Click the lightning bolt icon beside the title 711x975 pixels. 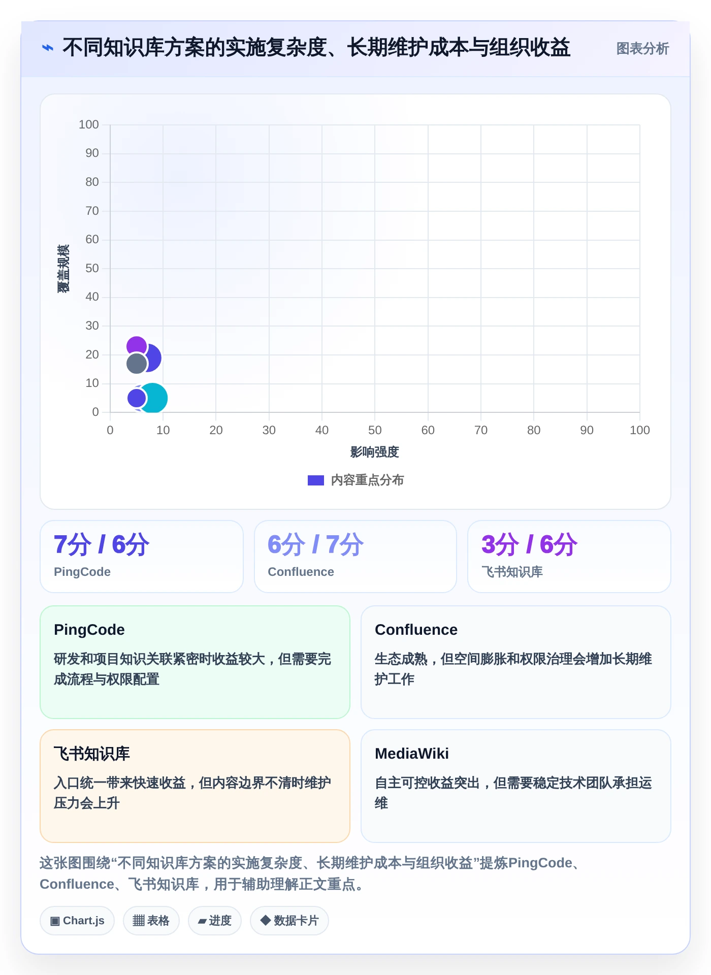point(47,48)
